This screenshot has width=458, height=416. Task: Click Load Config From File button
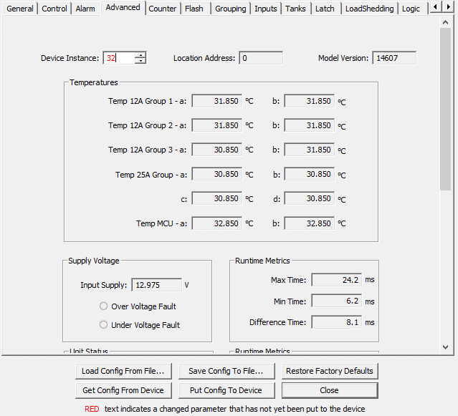(124, 371)
